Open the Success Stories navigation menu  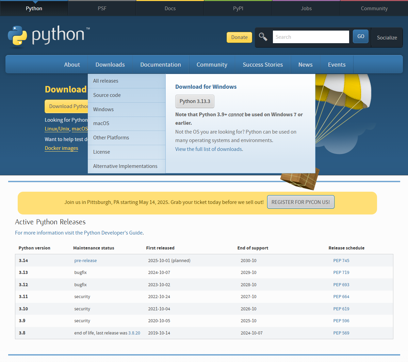(263, 65)
